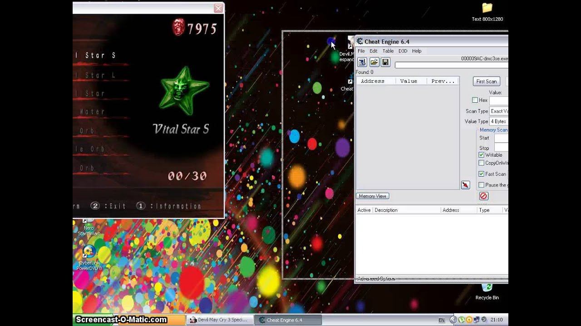
Task: Launch the Nero StartSmart shortcut
Action: click(89, 228)
